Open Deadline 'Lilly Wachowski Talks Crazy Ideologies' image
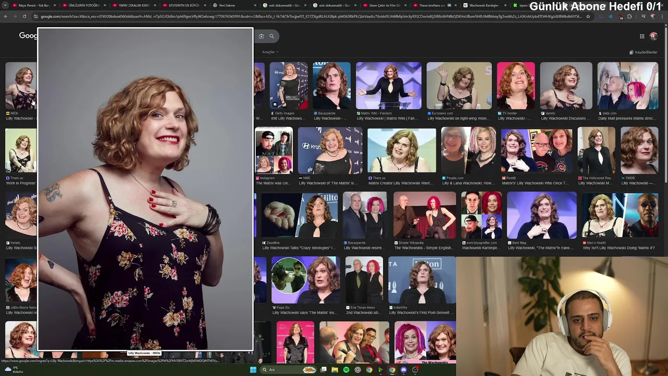This screenshot has height=376, width=668. (300, 215)
